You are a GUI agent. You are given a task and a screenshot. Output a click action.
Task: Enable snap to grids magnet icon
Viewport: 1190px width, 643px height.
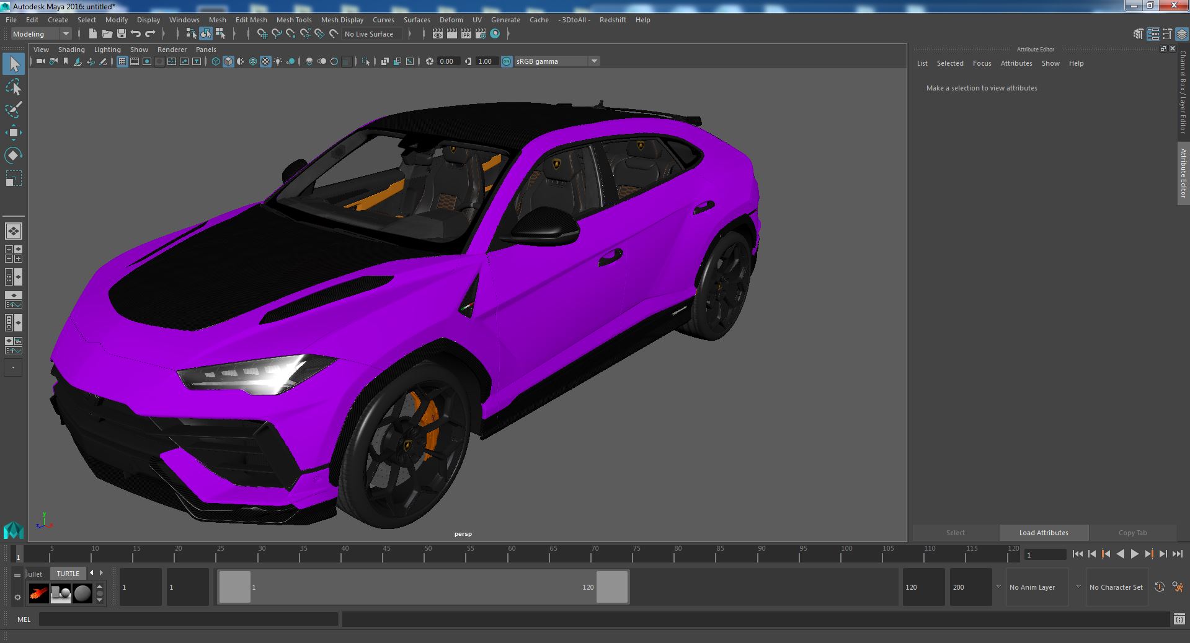(262, 34)
